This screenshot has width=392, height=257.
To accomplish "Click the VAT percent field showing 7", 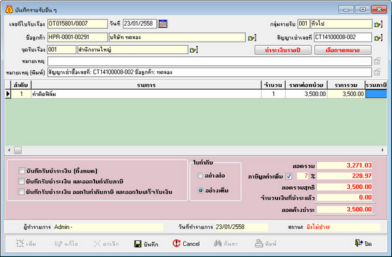I will pos(302,176).
